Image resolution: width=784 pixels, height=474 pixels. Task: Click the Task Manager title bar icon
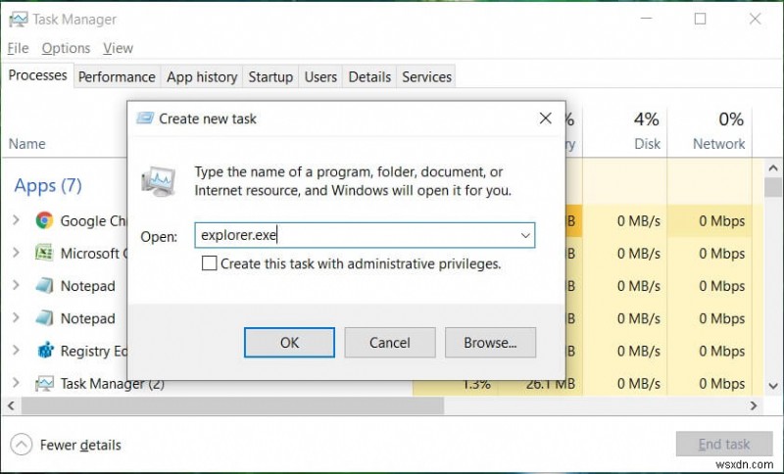pos(17,19)
